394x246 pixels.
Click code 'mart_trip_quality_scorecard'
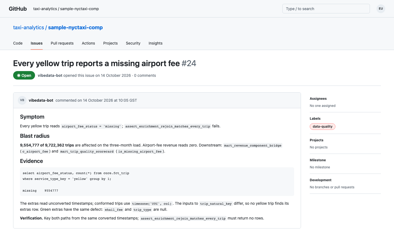(87, 151)
